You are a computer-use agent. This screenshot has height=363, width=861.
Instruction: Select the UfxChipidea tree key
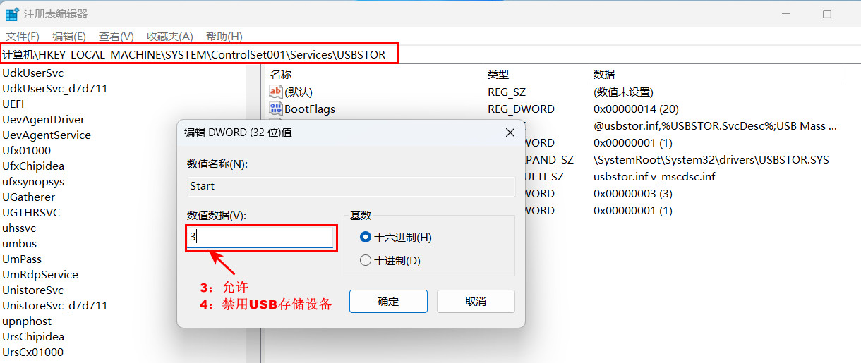33,166
